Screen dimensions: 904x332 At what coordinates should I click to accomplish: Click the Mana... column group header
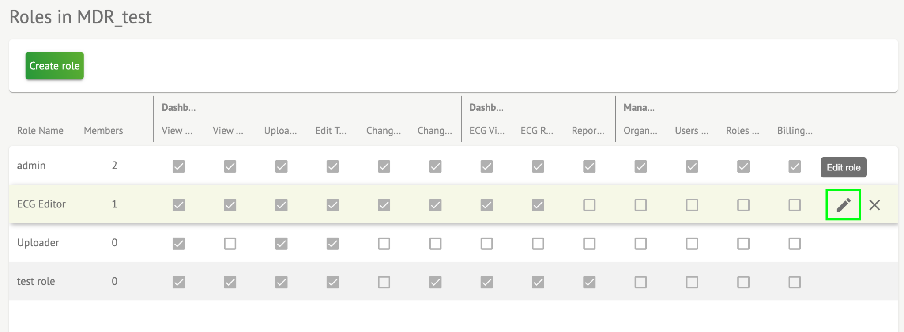[639, 107]
